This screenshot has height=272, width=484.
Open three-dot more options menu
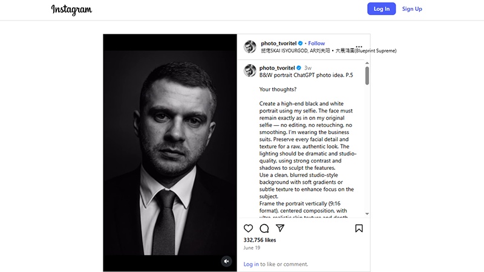(359, 47)
